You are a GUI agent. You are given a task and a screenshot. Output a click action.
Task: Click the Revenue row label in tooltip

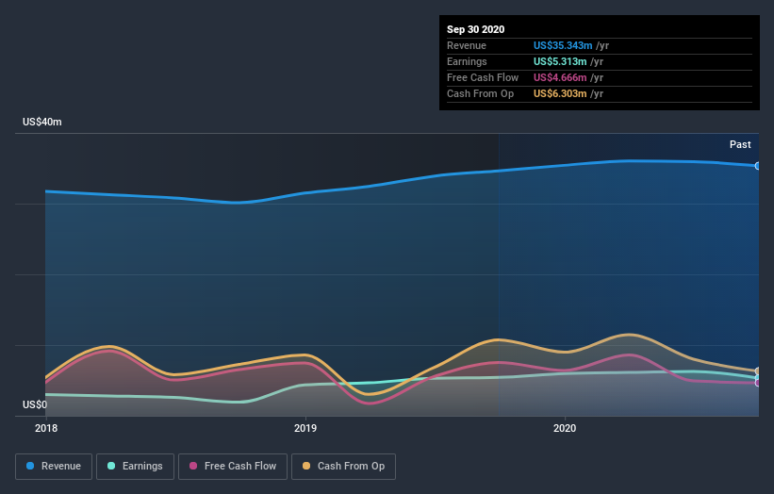[467, 45]
